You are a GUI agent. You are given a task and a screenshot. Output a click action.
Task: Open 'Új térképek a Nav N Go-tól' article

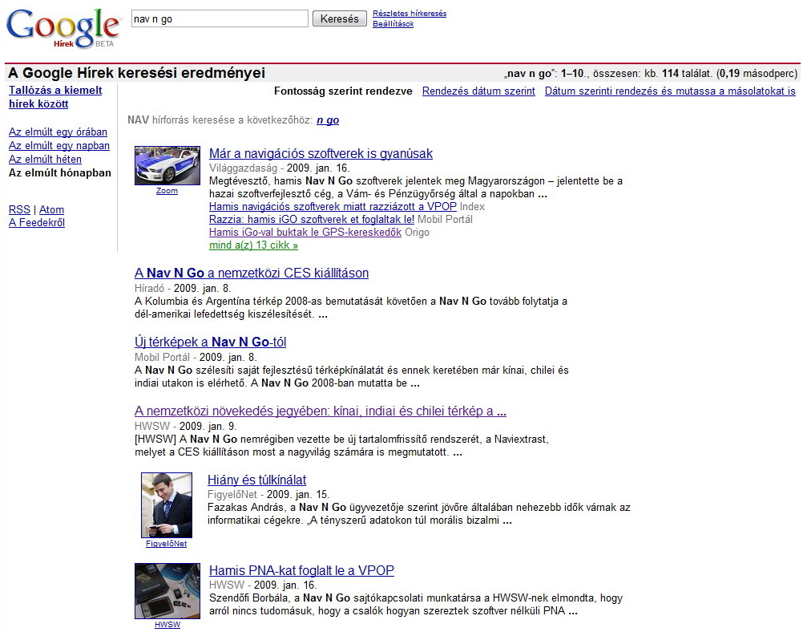click(x=211, y=342)
